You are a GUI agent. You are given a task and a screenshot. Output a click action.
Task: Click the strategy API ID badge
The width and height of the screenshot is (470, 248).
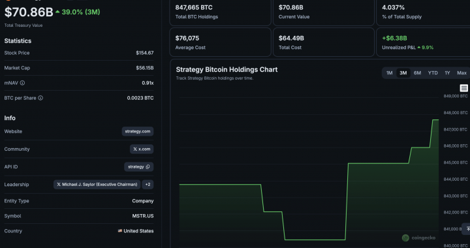click(x=139, y=167)
